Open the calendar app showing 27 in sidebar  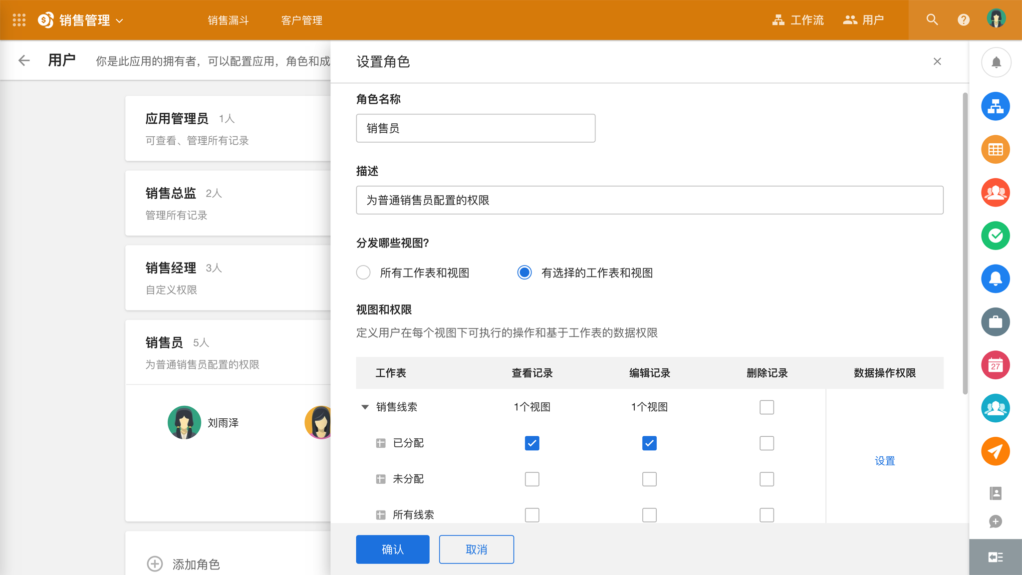[x=996, y=365]
